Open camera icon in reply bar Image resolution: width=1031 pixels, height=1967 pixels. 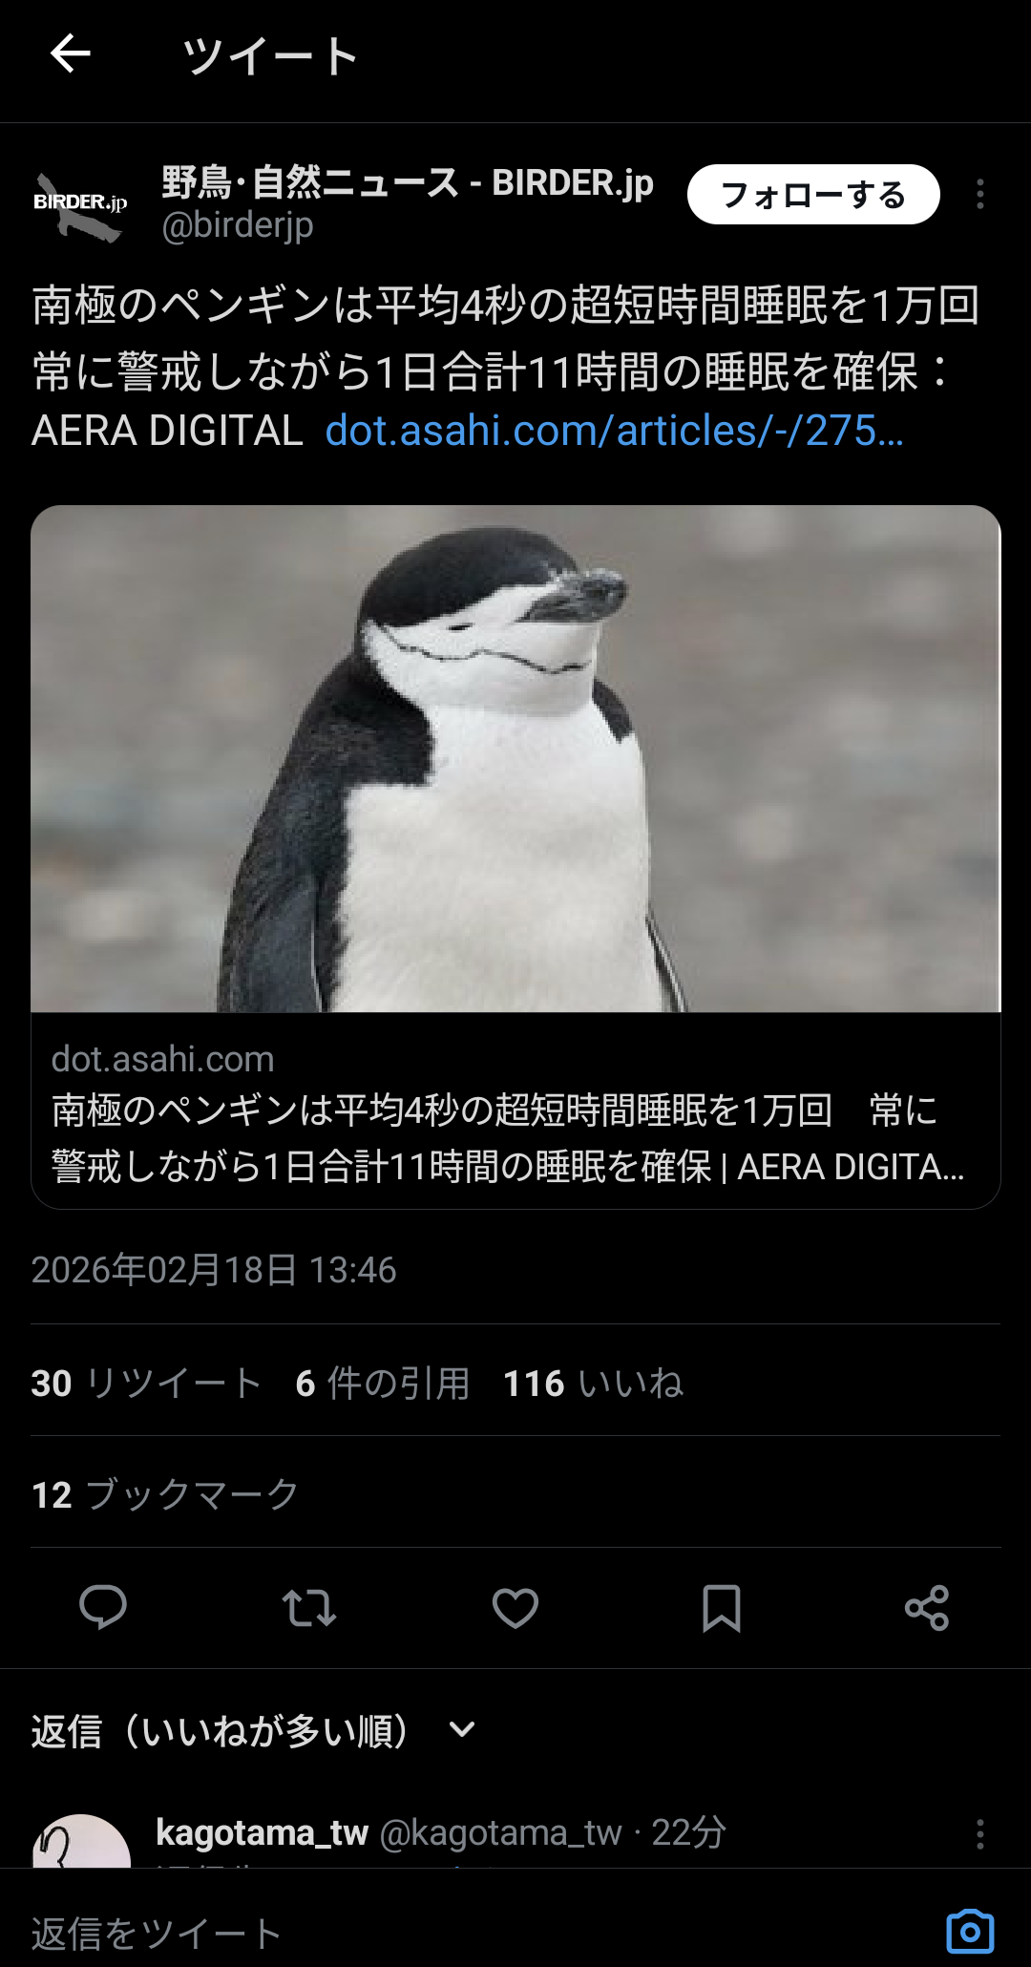(x=970, y=1933)
